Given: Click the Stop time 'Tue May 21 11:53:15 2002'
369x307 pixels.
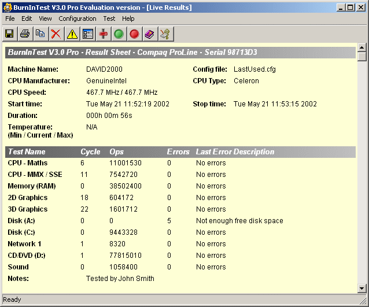Looking at the screenshot, I should pyautogui.click(x=275, y=103).
